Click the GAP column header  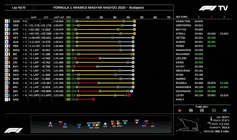pos(34,17)
